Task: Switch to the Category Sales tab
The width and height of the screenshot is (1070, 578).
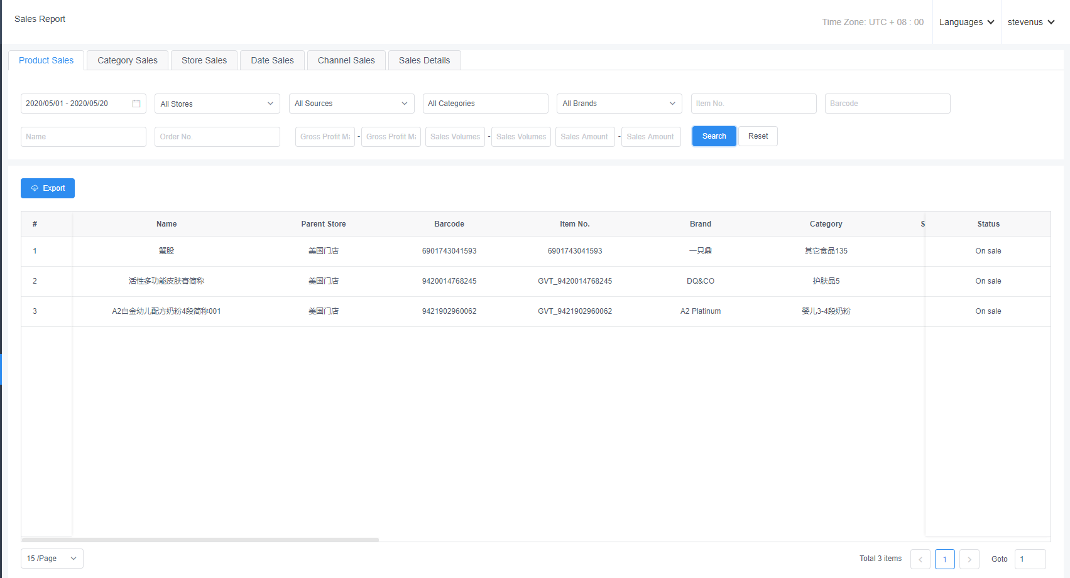Action: (128, 60)
